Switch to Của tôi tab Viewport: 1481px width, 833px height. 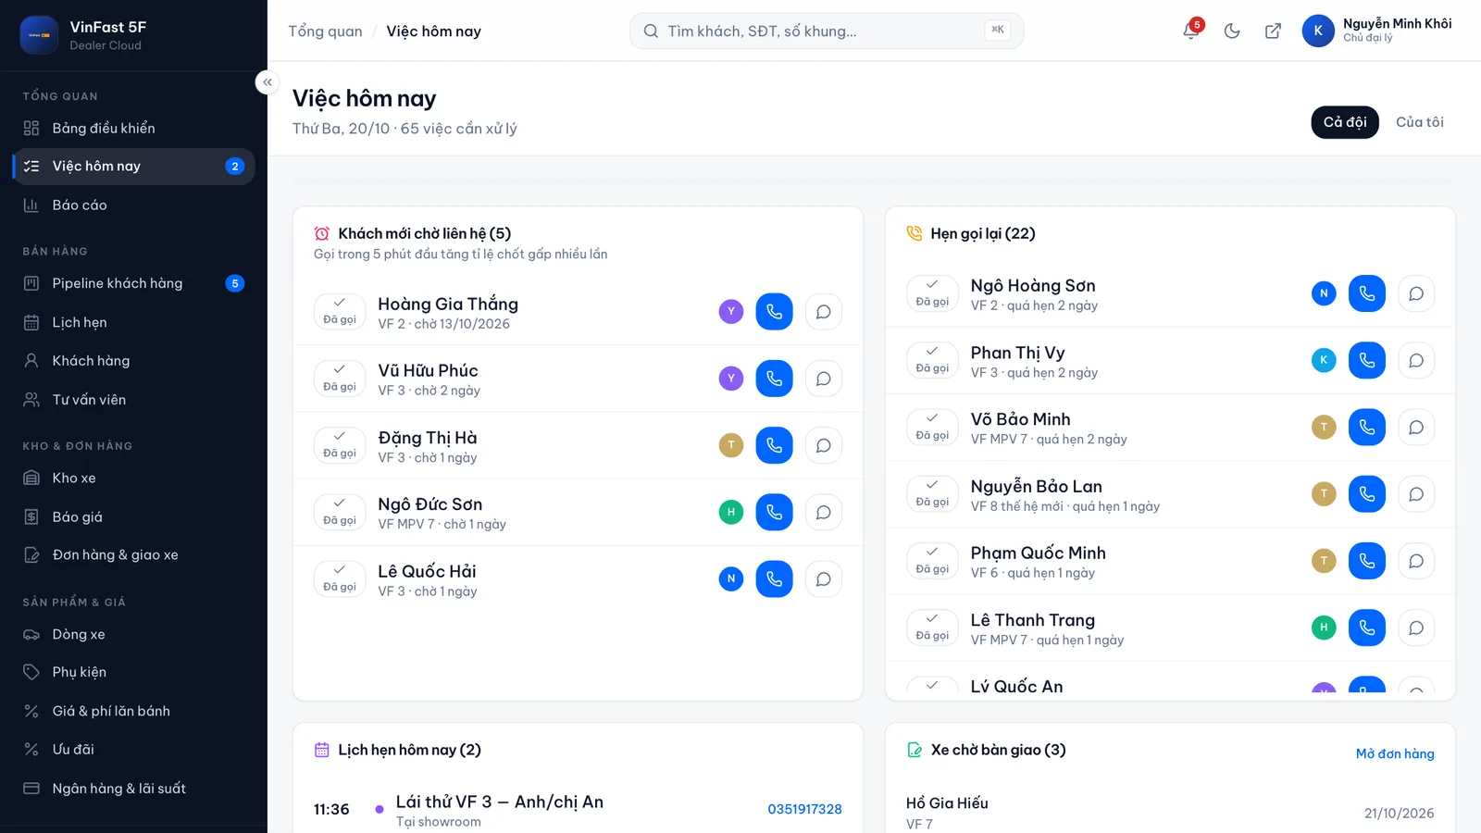pyautogui.click(x=1420, y=122)
